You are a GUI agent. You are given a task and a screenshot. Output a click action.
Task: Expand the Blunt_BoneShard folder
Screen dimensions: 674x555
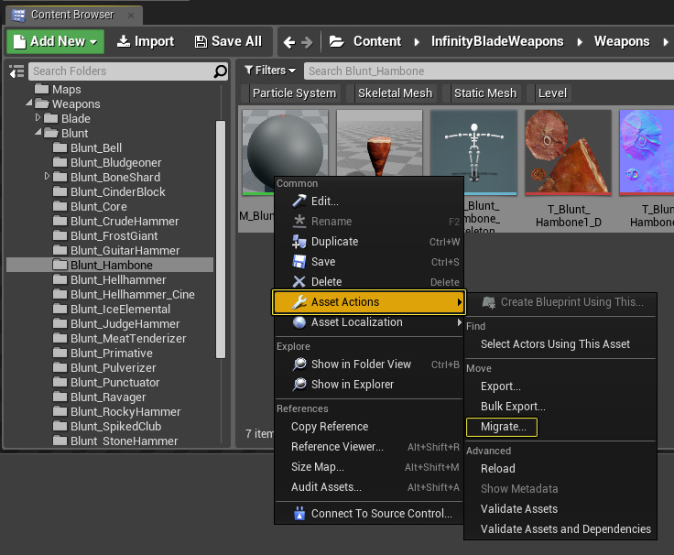[48, 177]
